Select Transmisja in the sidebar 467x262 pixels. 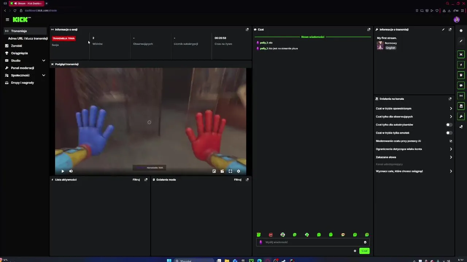[26, 31]
